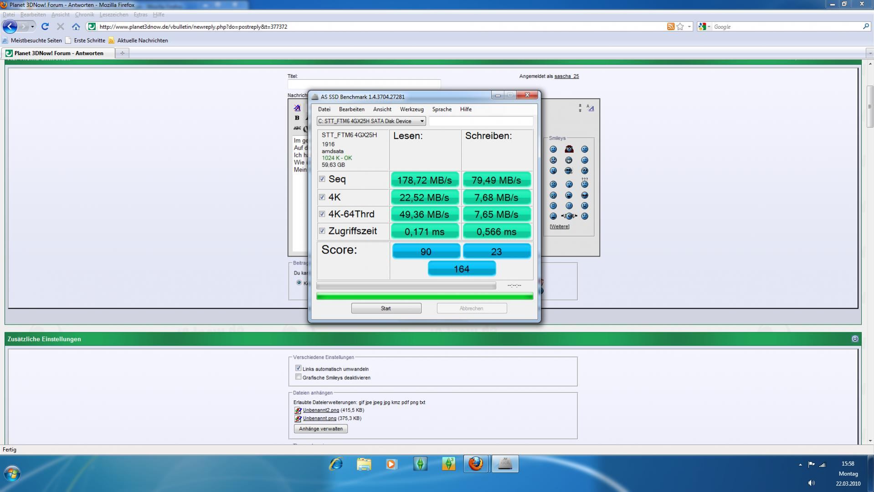Open the Windows Start orb
This screenshot has width=874, height=492.
12,473
